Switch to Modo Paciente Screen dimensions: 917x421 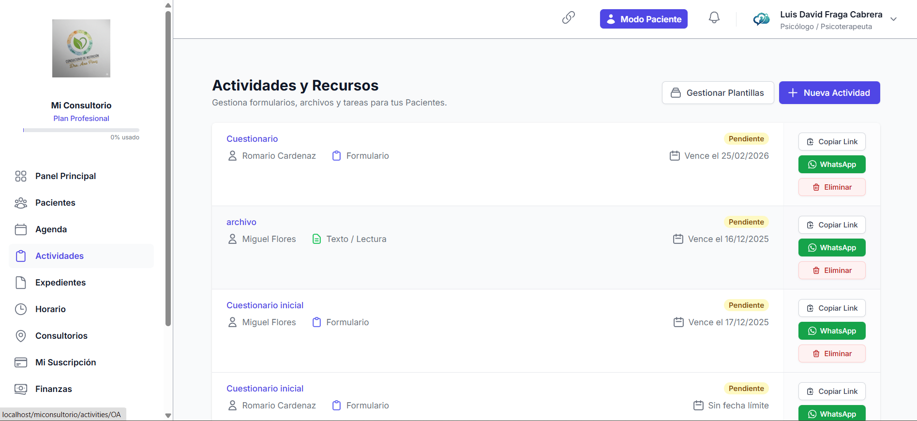tap(644, 19)
